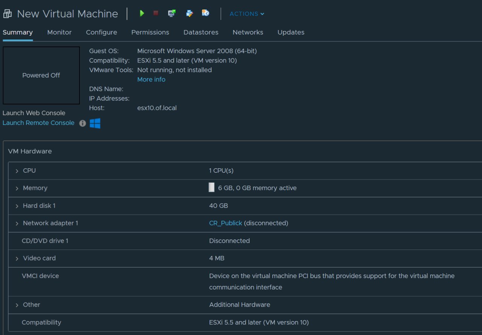This screenshot has width=482, height=335.
Task: Expand the Other hardware row
Action: tap(17, 305)
